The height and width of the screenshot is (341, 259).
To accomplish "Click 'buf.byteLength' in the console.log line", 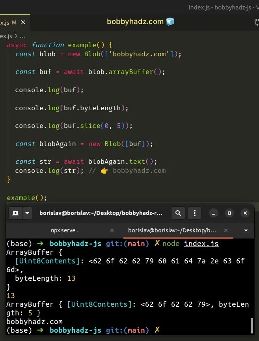I will click(x=92, y=108).
